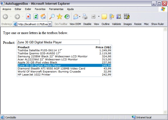Click the Research books icon
The width and height of the screenshot is (168, 120).
(119, 16)
